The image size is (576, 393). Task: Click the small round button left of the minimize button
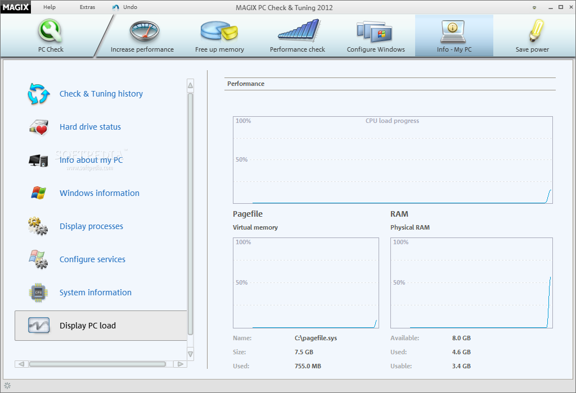point(534,7)
